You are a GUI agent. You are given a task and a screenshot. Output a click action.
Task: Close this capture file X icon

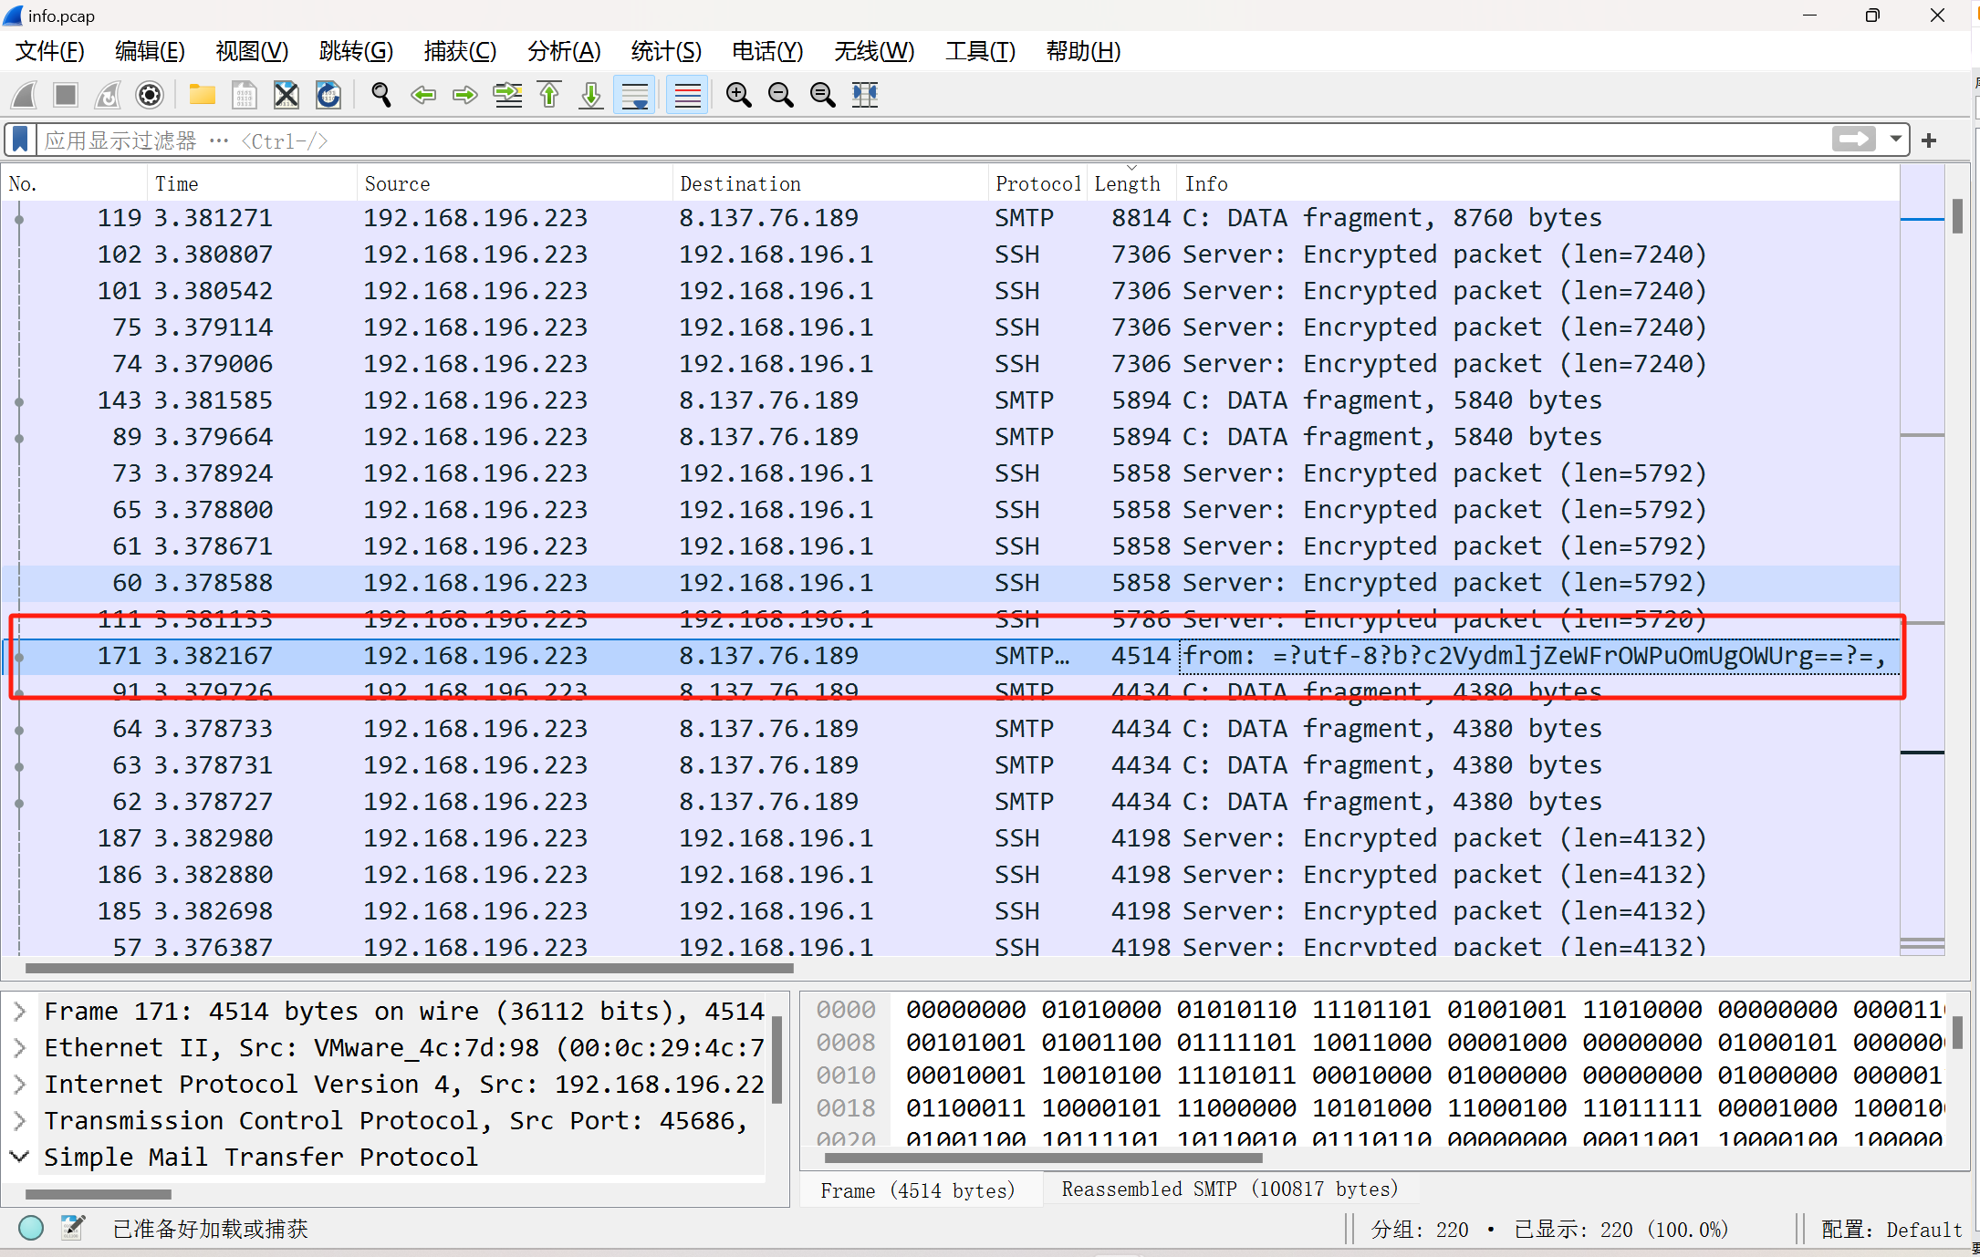[x=287, y=95]
